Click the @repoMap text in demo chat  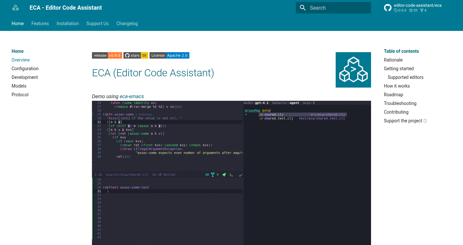pyautogui.click(x=252, y=110)
